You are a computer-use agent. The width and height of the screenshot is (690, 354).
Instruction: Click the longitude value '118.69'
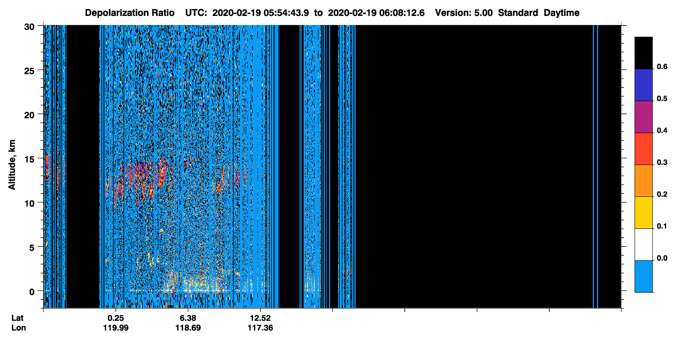point(188,327)
